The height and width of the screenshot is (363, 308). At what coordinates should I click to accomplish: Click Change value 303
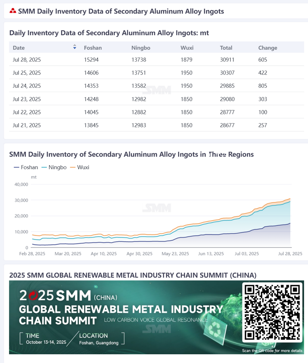pos(263,99)
